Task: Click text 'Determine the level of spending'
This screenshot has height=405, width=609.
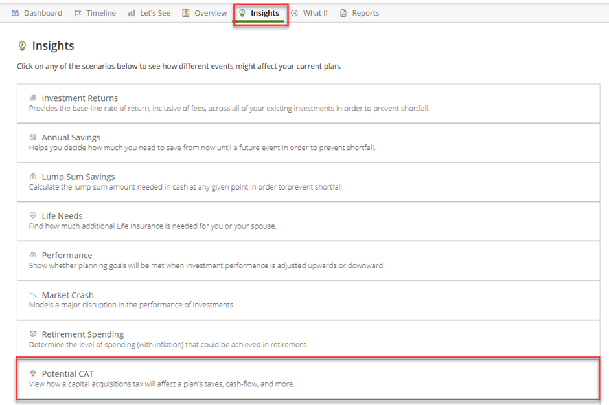Action: pyautogui.click(x=82, y=344)
